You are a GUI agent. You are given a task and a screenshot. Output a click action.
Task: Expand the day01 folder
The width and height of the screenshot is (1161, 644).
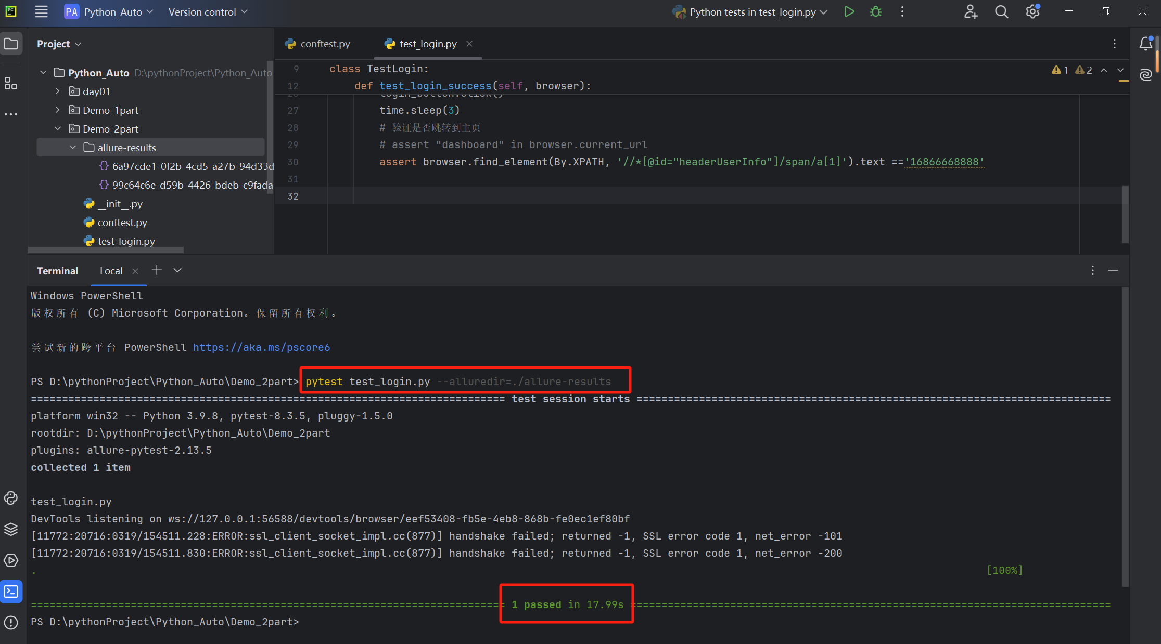tap(58, 91)
